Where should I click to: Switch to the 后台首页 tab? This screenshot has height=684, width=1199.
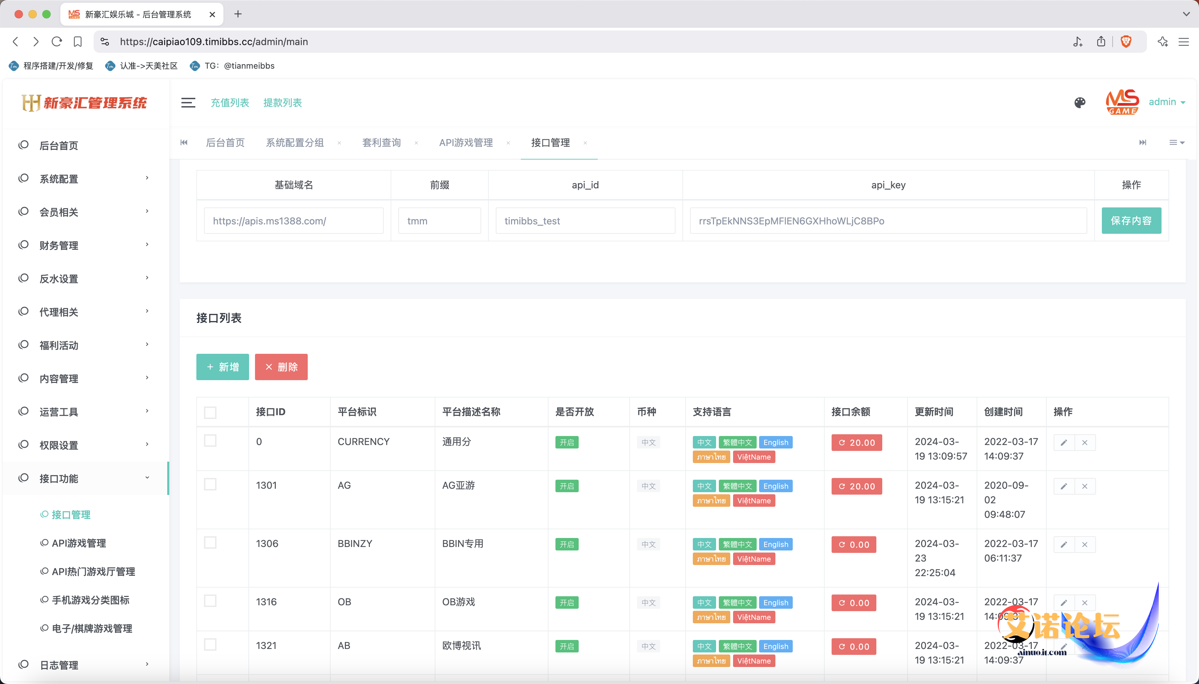225,143
